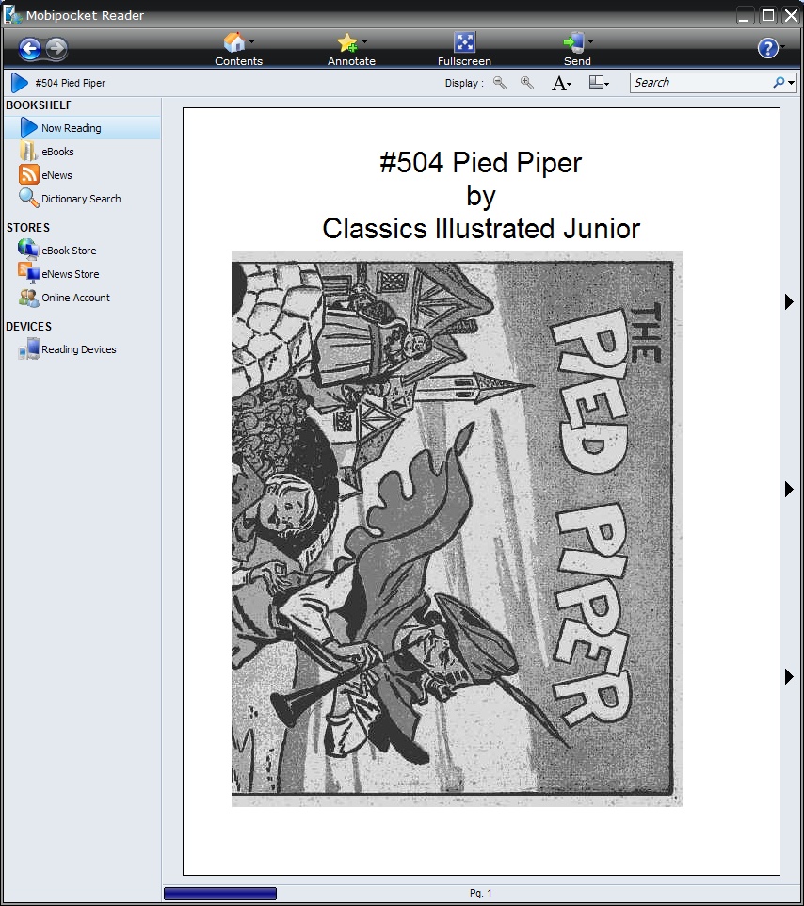Click the Send label in toolbar

point(577,61)
